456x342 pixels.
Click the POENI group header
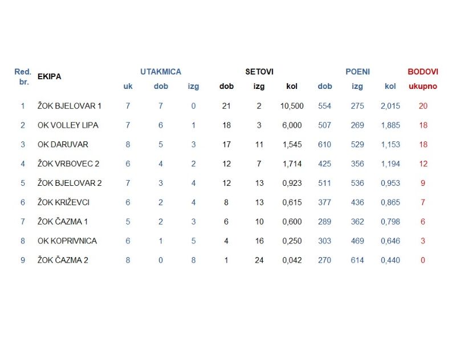pos(357,72)
